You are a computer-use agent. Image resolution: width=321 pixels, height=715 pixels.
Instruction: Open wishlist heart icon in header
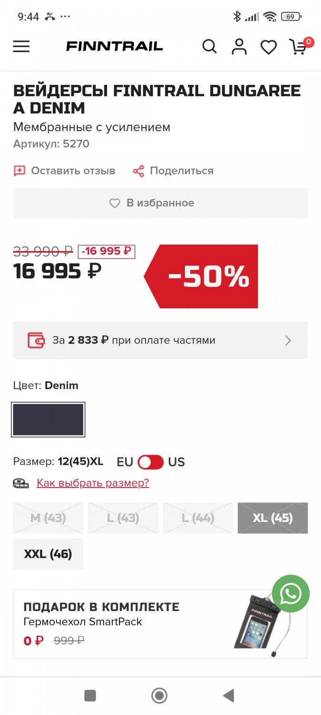(x=269, y=47)
